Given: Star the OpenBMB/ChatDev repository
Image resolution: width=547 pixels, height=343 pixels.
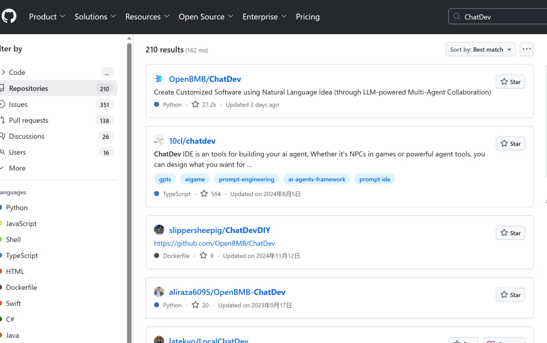Looking at the screenshot, I should pos(510,81).
